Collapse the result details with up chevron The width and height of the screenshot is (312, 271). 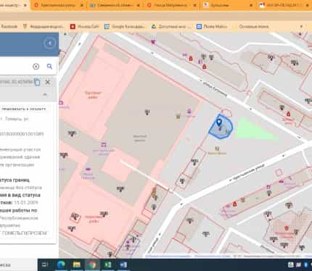click(45, 95)
